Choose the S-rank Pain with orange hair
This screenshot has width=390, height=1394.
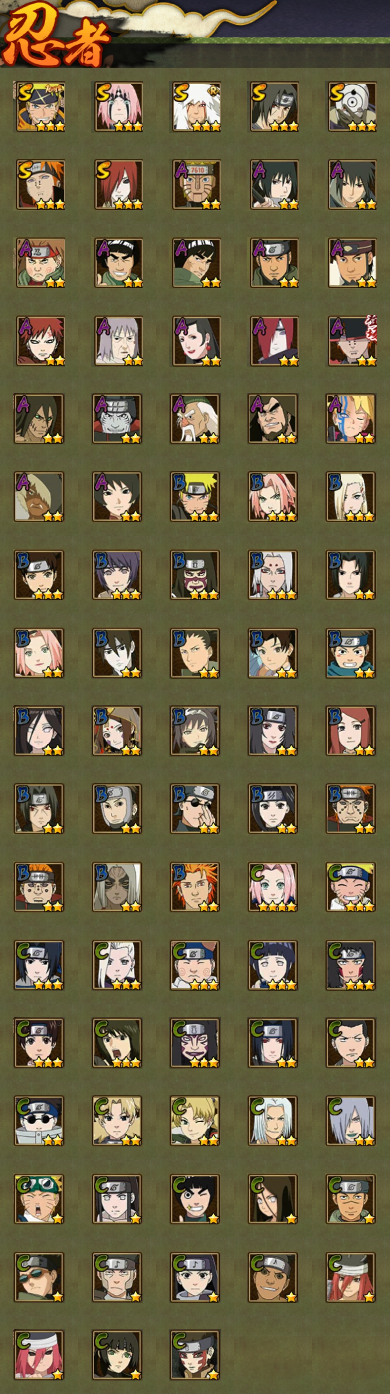[40, 185]
